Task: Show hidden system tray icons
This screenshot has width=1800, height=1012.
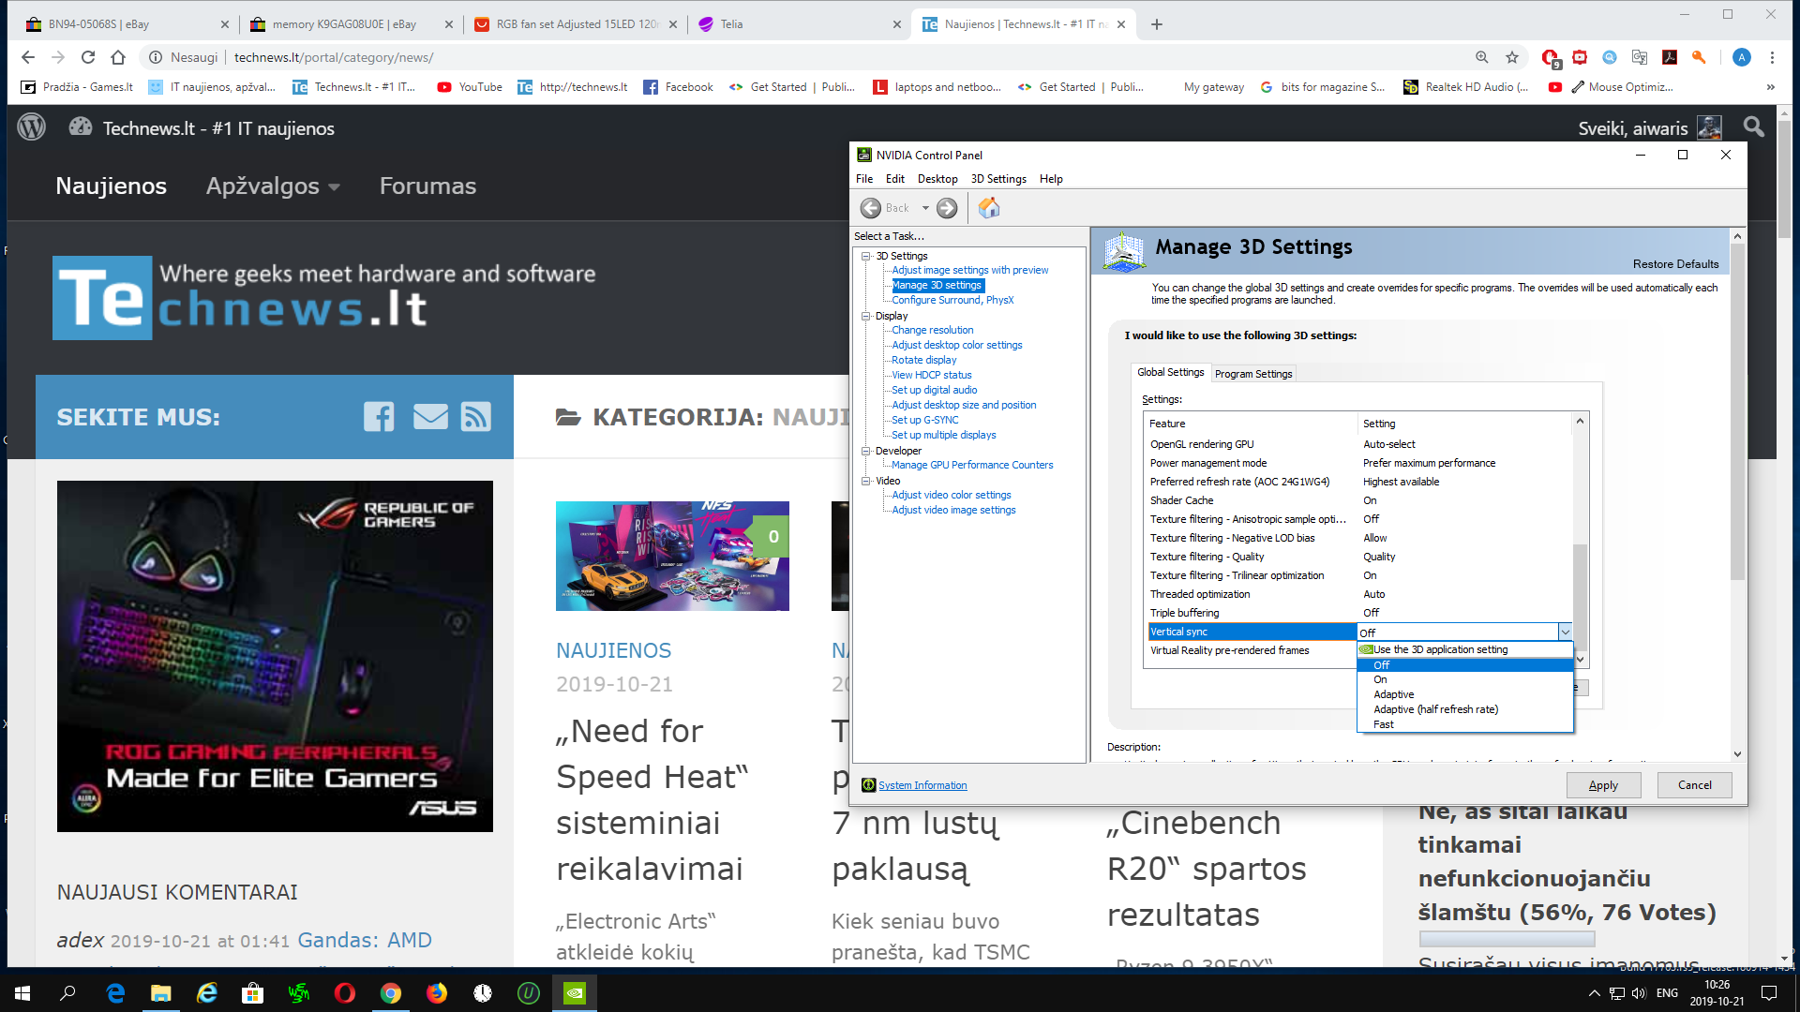Action: coord(1594,993)
